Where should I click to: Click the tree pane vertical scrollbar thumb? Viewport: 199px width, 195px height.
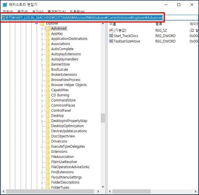[103, 118]
